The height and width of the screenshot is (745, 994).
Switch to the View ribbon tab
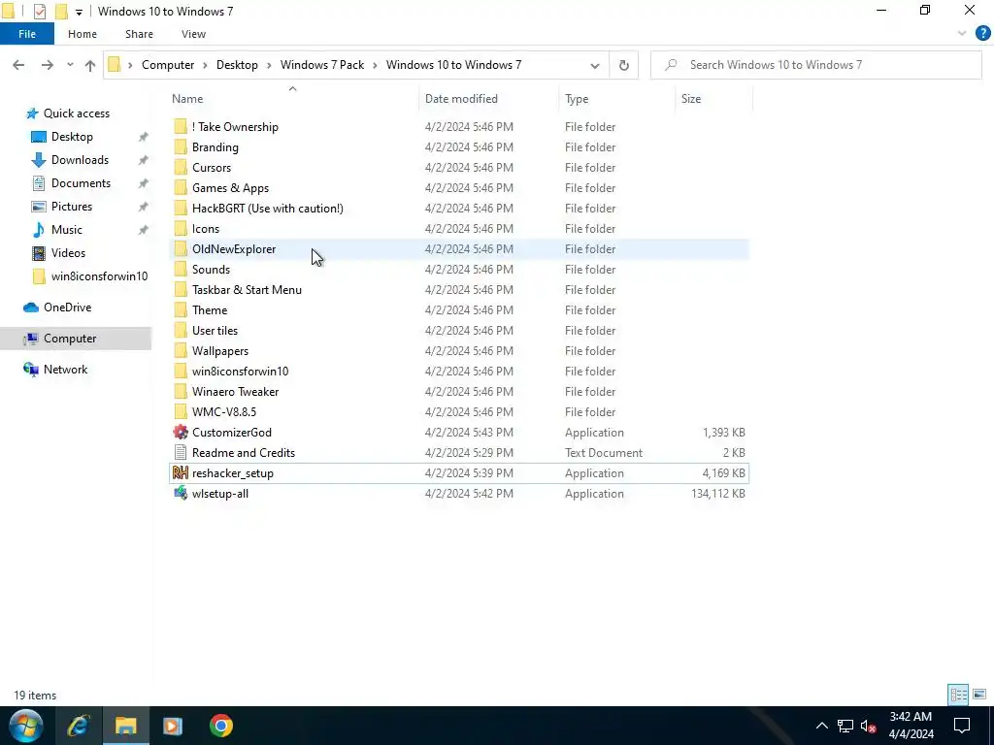(193, 34)
